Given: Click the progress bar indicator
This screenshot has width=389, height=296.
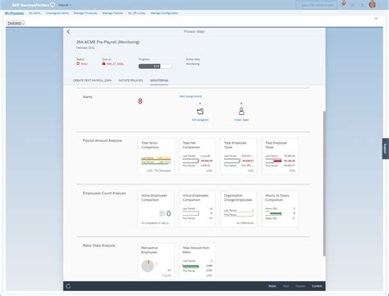Looking at the screenshot, I should [155, 66].
